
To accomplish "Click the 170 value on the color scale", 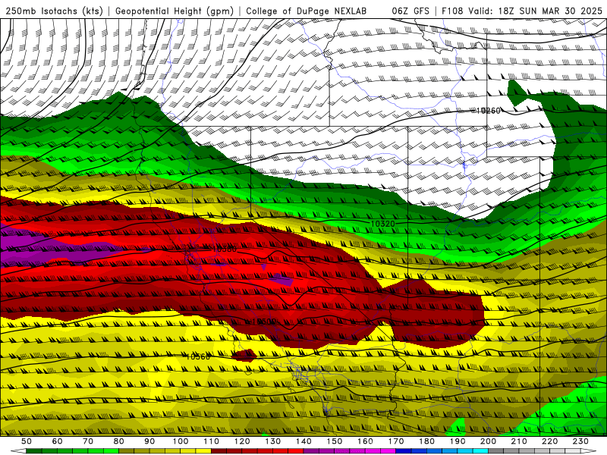I will pos(396,441).
